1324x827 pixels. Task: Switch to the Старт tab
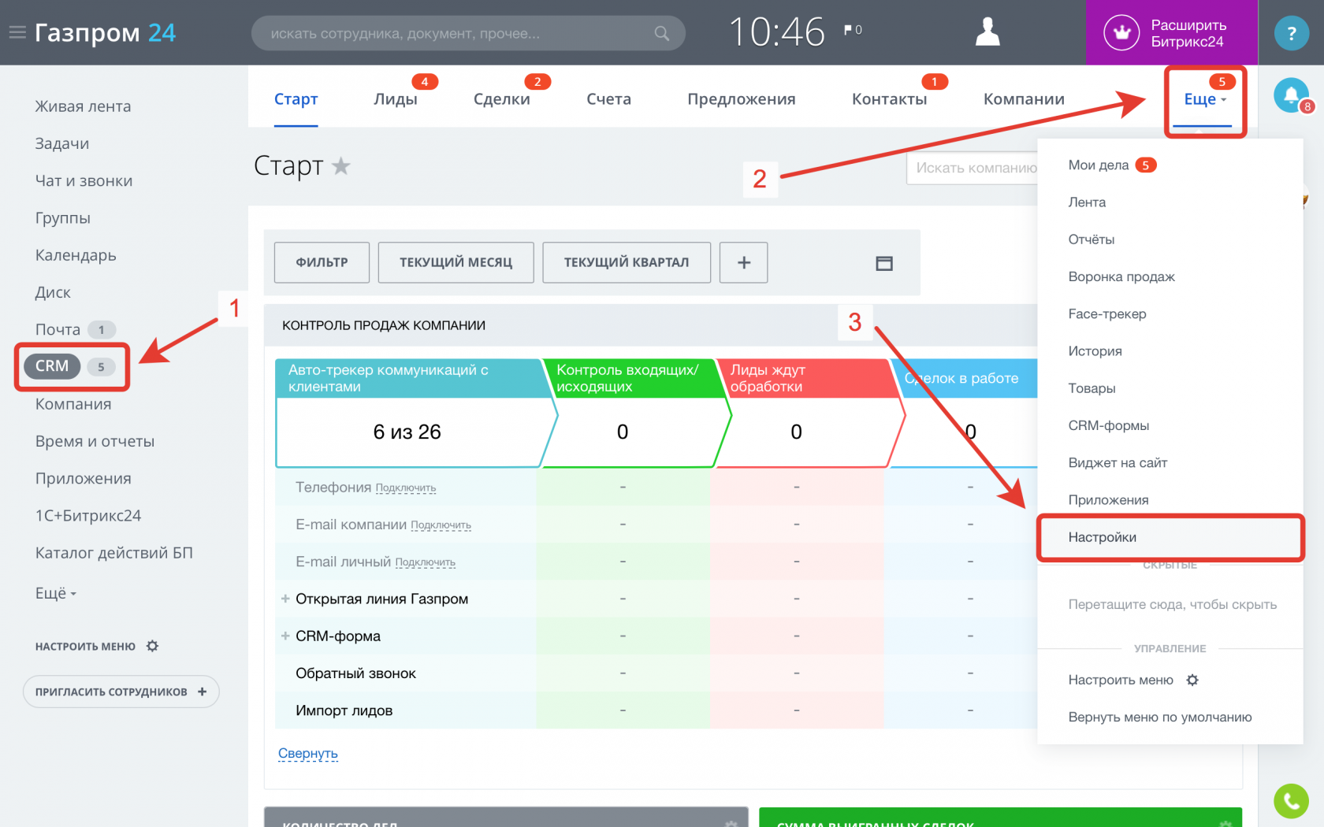click(x=296, y=99)
